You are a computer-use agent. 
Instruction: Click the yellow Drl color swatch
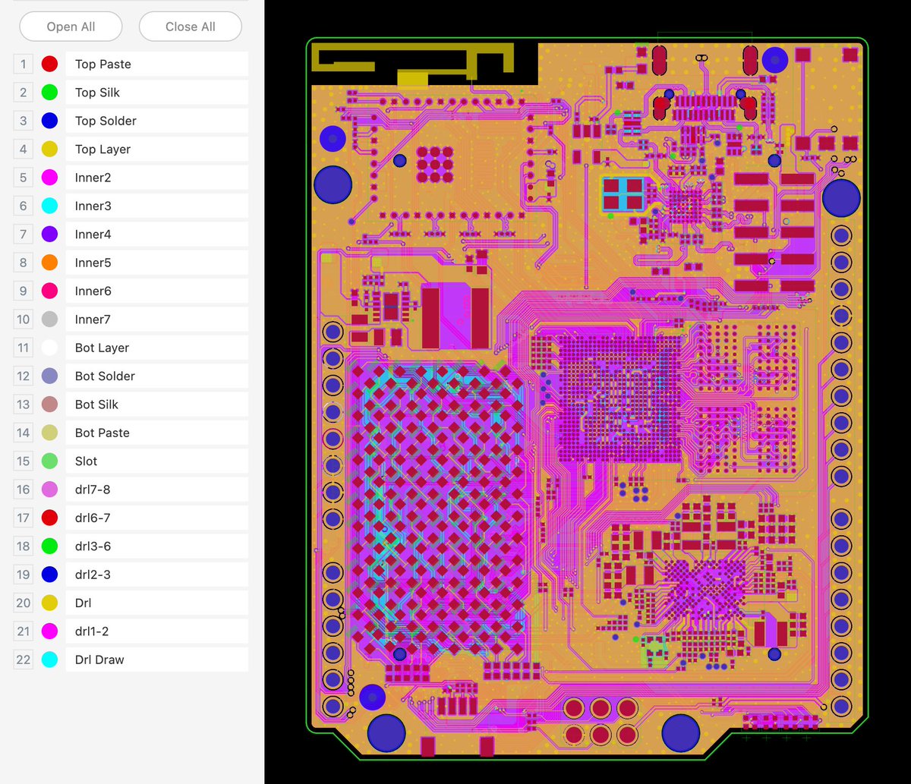pyautogui.click(x=49, y=603)
